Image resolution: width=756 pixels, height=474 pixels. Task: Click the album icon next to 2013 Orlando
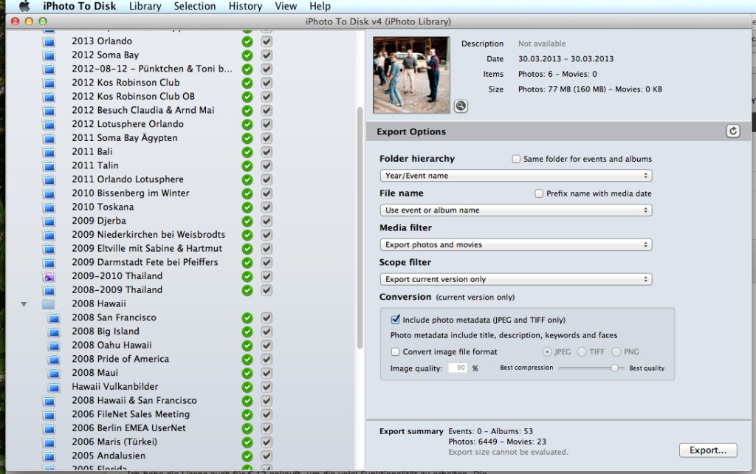[x=49, y=41]
